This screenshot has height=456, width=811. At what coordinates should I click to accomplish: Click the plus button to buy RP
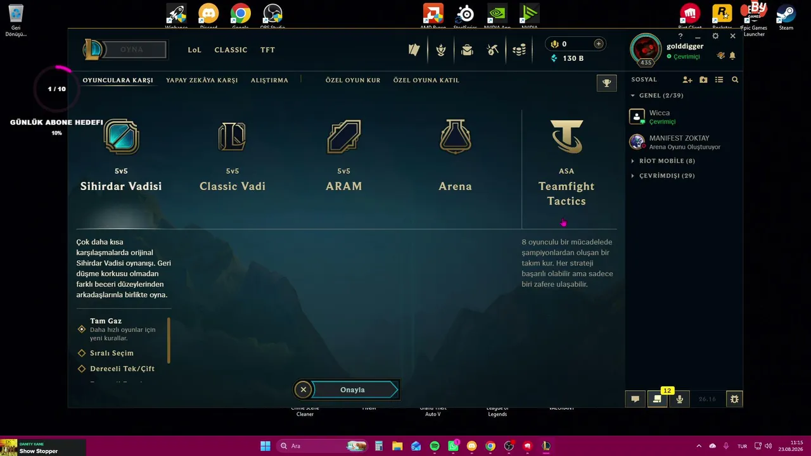(x=598, y=44)
